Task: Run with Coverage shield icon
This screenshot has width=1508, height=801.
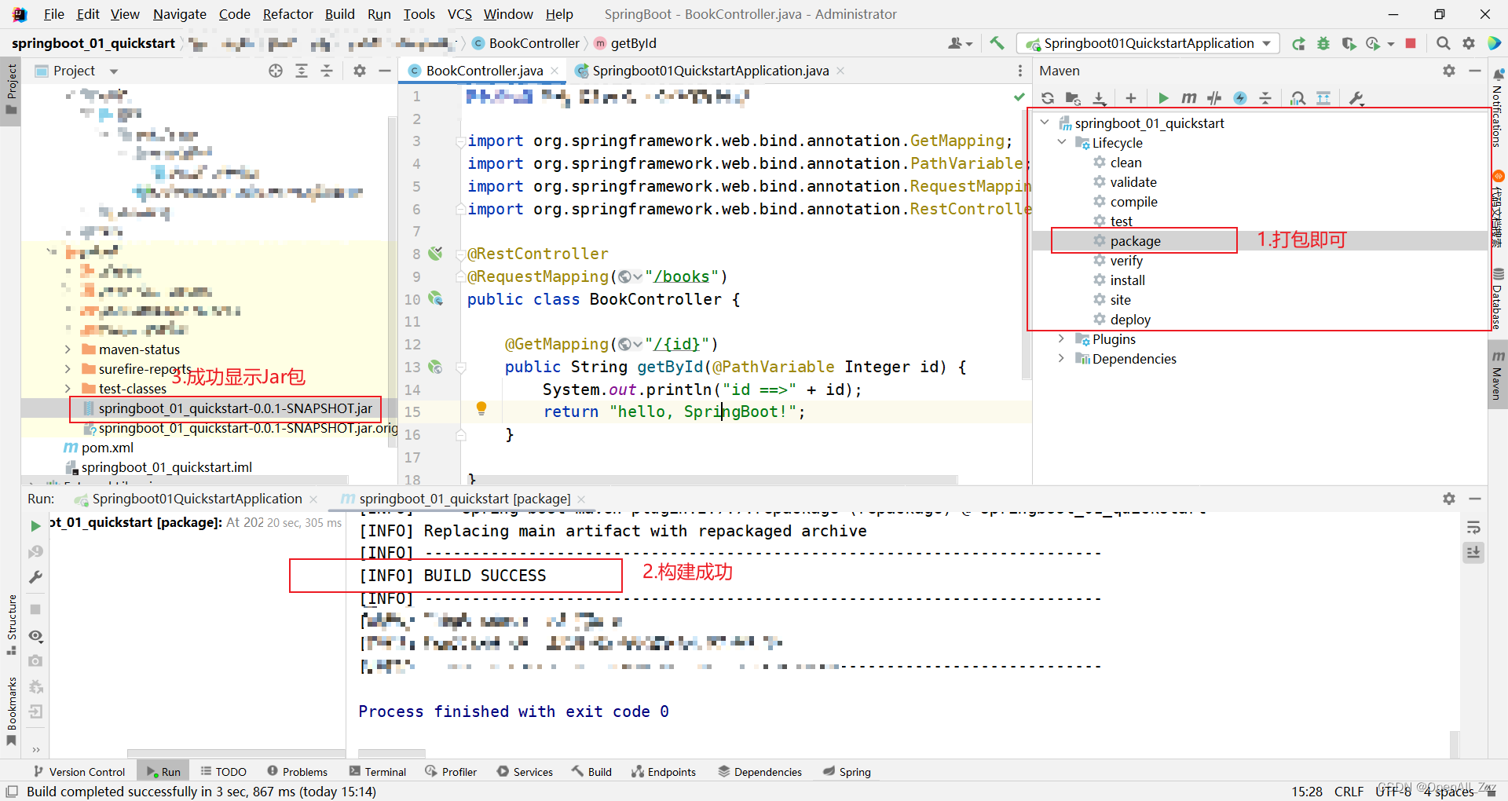Action: tap(1349, 43)
